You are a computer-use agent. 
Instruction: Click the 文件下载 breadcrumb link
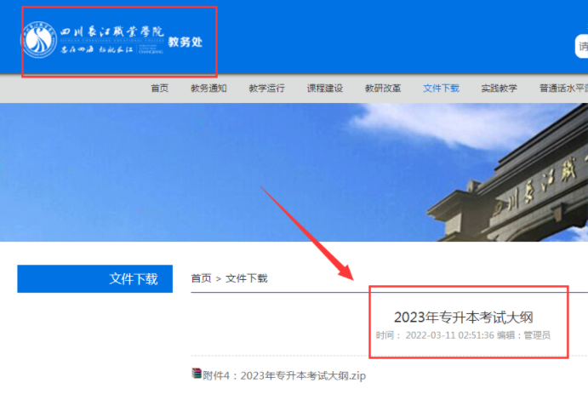tap(247, 278)
